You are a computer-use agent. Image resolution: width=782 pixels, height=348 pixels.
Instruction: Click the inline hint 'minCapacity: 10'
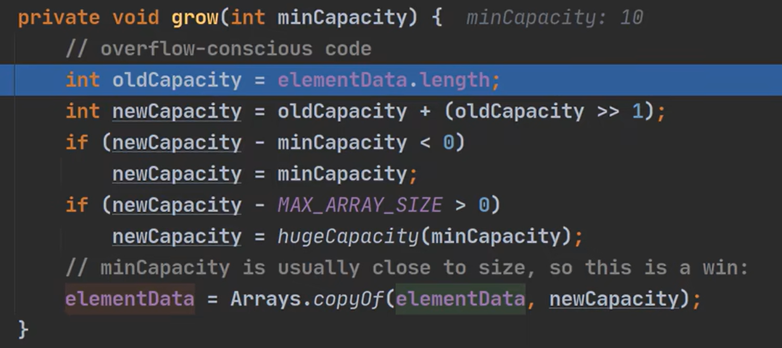555,18
